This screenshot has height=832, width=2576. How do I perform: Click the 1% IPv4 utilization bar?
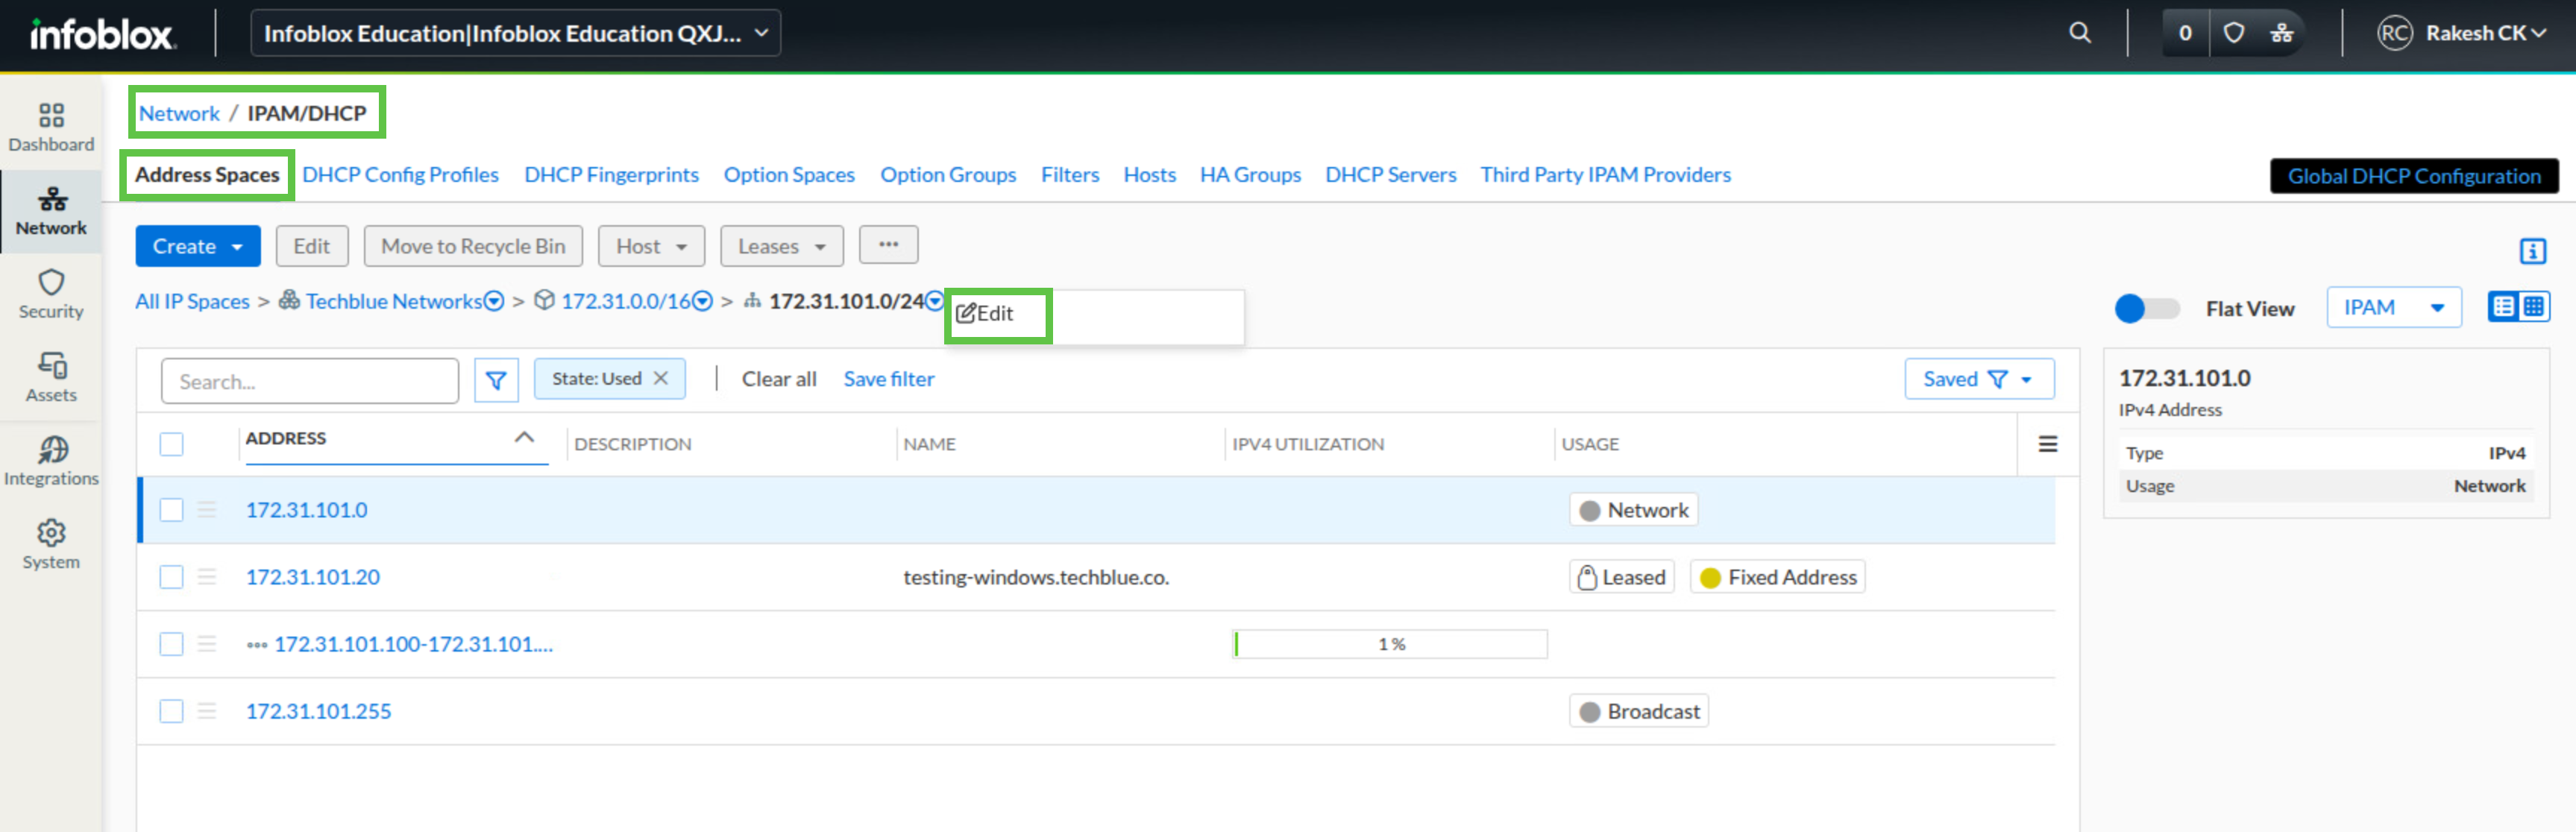(1390, 644)
